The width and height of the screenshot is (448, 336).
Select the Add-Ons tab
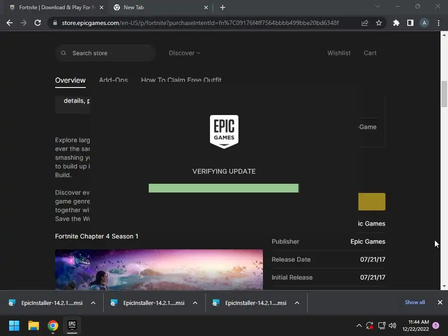113,80
